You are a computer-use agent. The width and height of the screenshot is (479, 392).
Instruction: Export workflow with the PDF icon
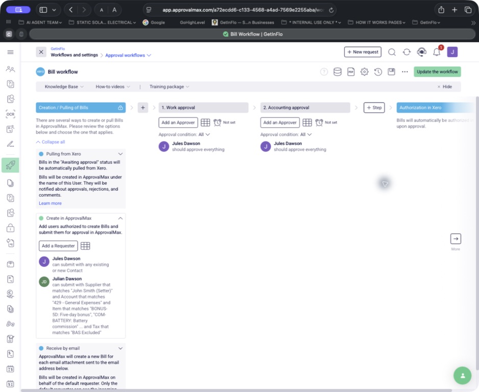point(351,72)
